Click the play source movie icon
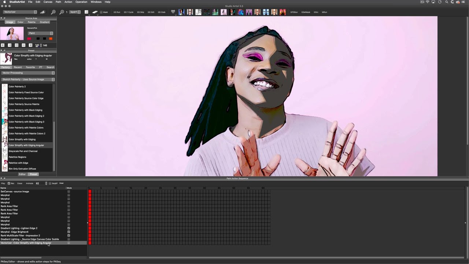Screen dimensions: 469x264 tap(23, 45)
